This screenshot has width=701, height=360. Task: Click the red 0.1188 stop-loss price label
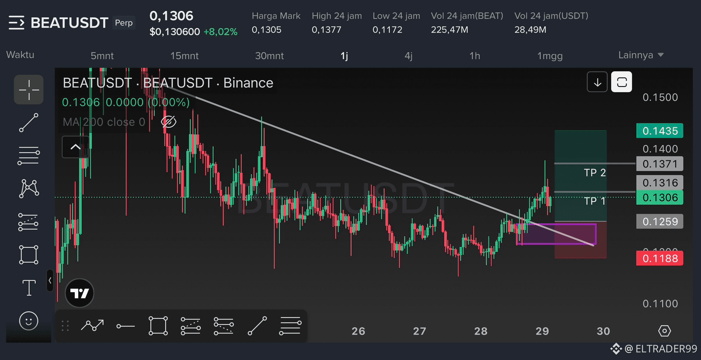pyautogui.click(x=660, y=258)
